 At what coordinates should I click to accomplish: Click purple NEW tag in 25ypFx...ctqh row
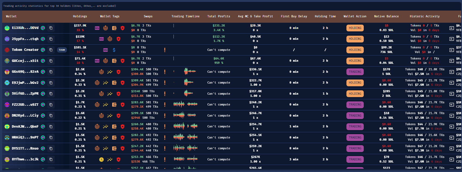[101, 39]
